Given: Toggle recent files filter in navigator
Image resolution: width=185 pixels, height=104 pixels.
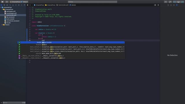Looking at the screenshot, I should click(23, 103).
